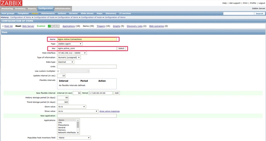The width and height of the screenshot is (266, 141).
Task: Open the Type of information dropdown
Action: (69, 58)
